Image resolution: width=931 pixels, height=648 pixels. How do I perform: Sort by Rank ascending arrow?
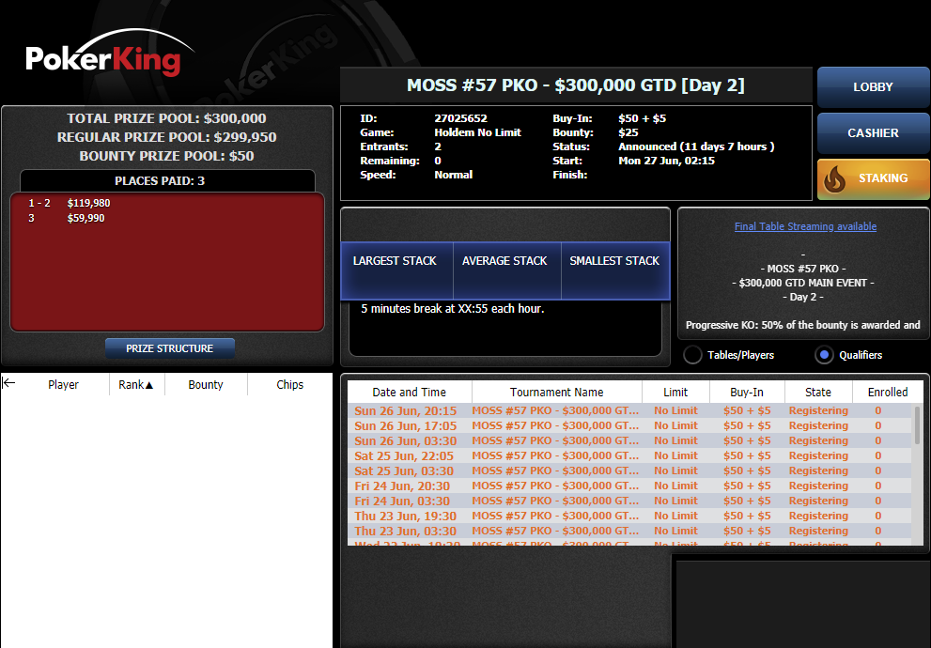click(149, 385)
